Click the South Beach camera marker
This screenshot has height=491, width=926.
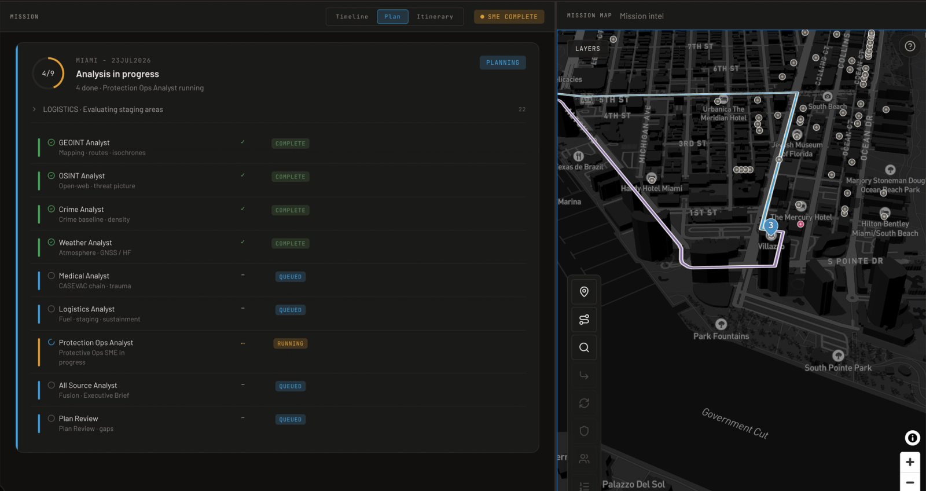tap(828, 97)
